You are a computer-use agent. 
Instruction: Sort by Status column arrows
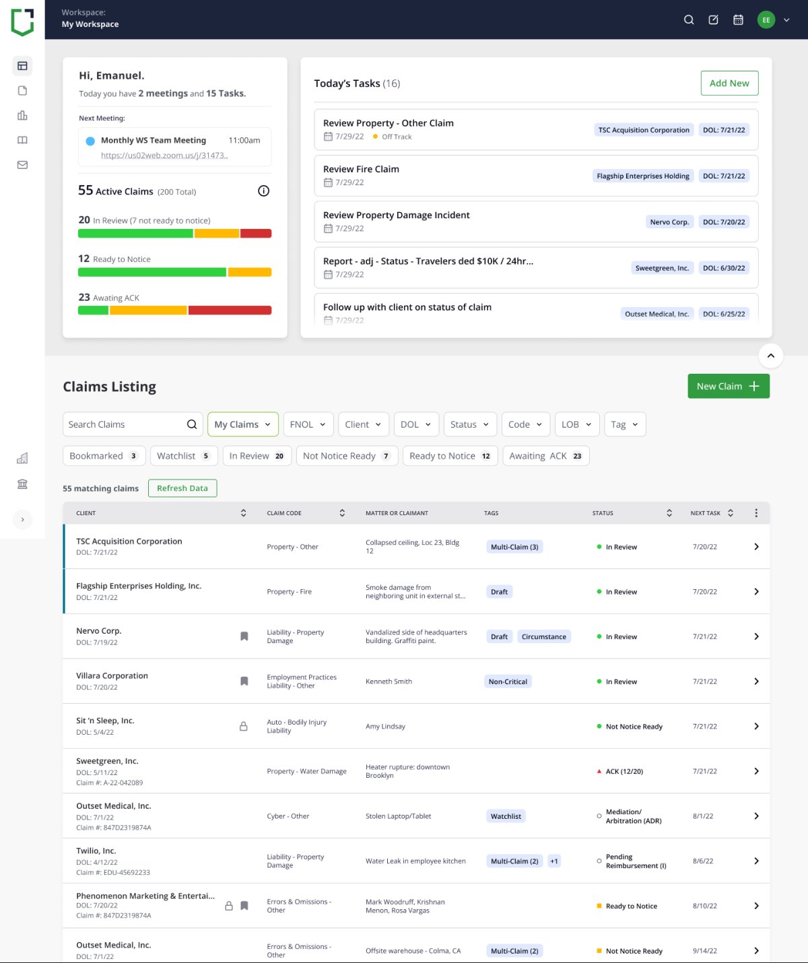669,513
